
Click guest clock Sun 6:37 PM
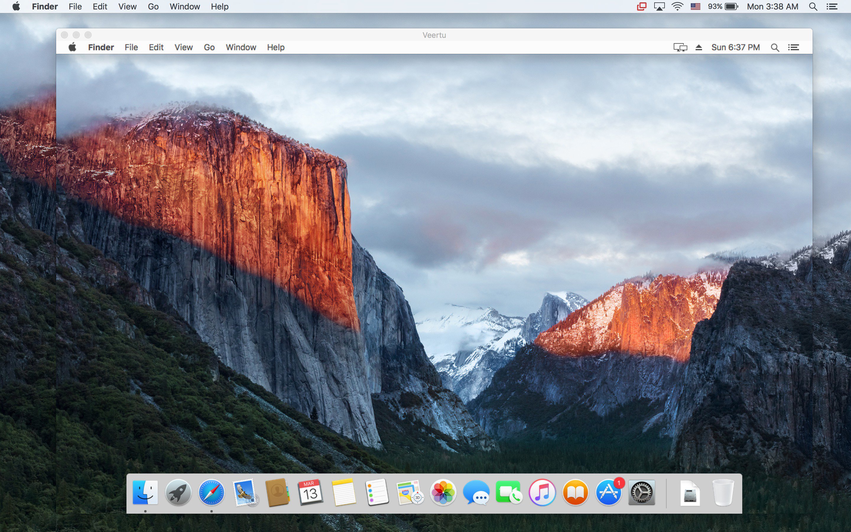click(x=735, y=48)
